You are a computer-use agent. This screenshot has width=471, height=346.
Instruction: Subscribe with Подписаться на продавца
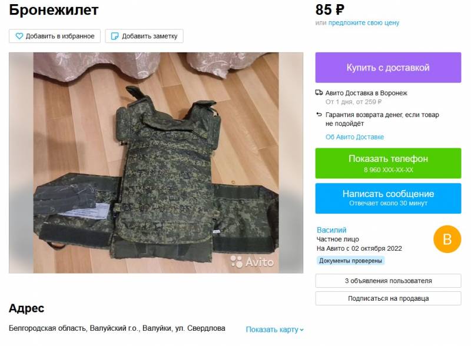[x=388, y=298]
